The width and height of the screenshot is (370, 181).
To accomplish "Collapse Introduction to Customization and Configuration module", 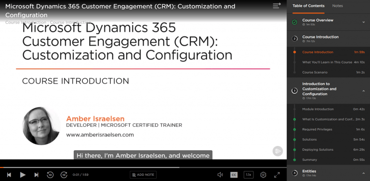I will [364, 91].
